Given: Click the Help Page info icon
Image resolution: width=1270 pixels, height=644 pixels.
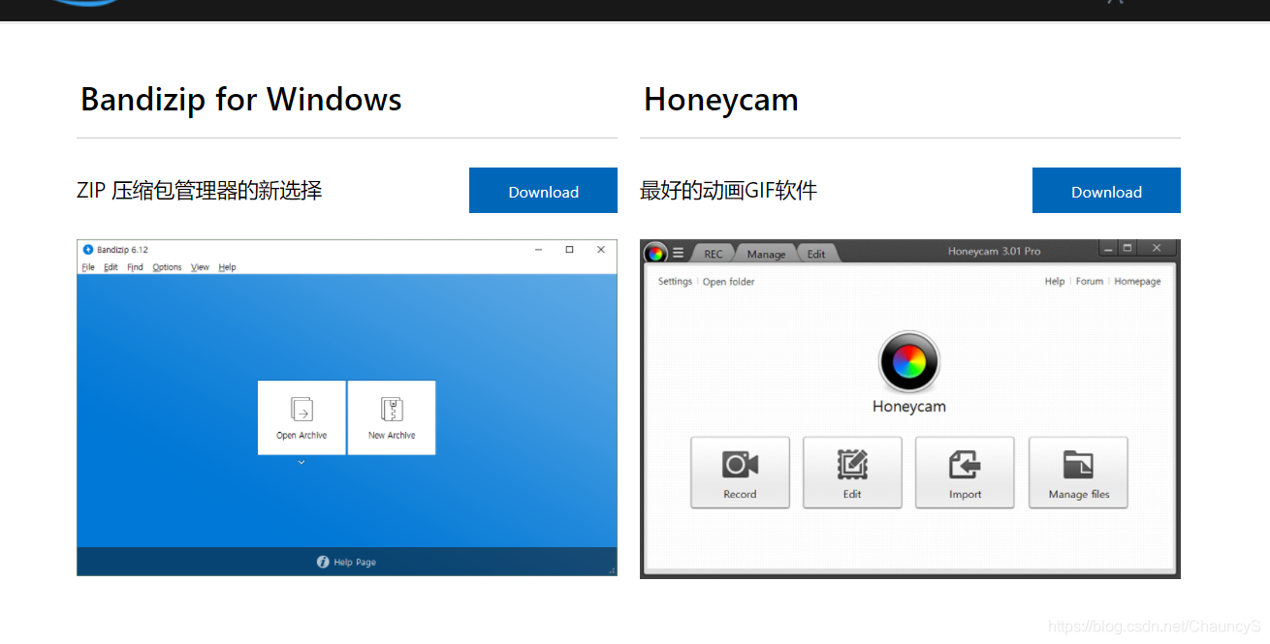Looking at the screenshot, I should (x=323, y=562).
